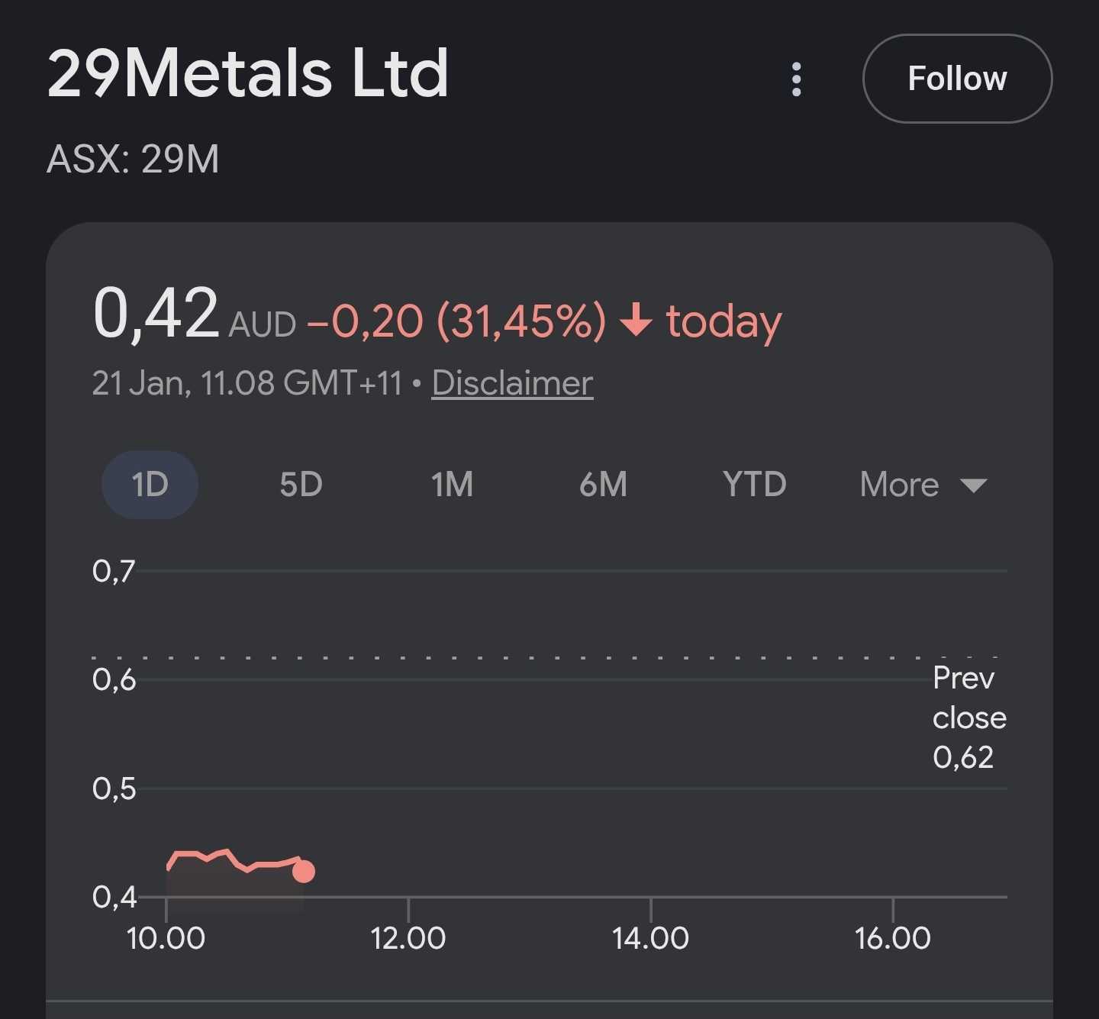1099x1019 pixels.
Task: Click the current price dot on the chart
Action: click(x=304, y=871)
